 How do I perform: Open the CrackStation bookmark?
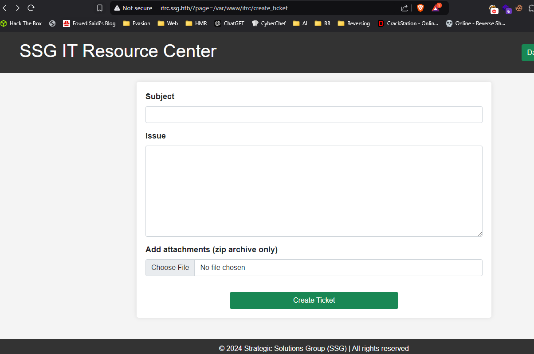408,23
